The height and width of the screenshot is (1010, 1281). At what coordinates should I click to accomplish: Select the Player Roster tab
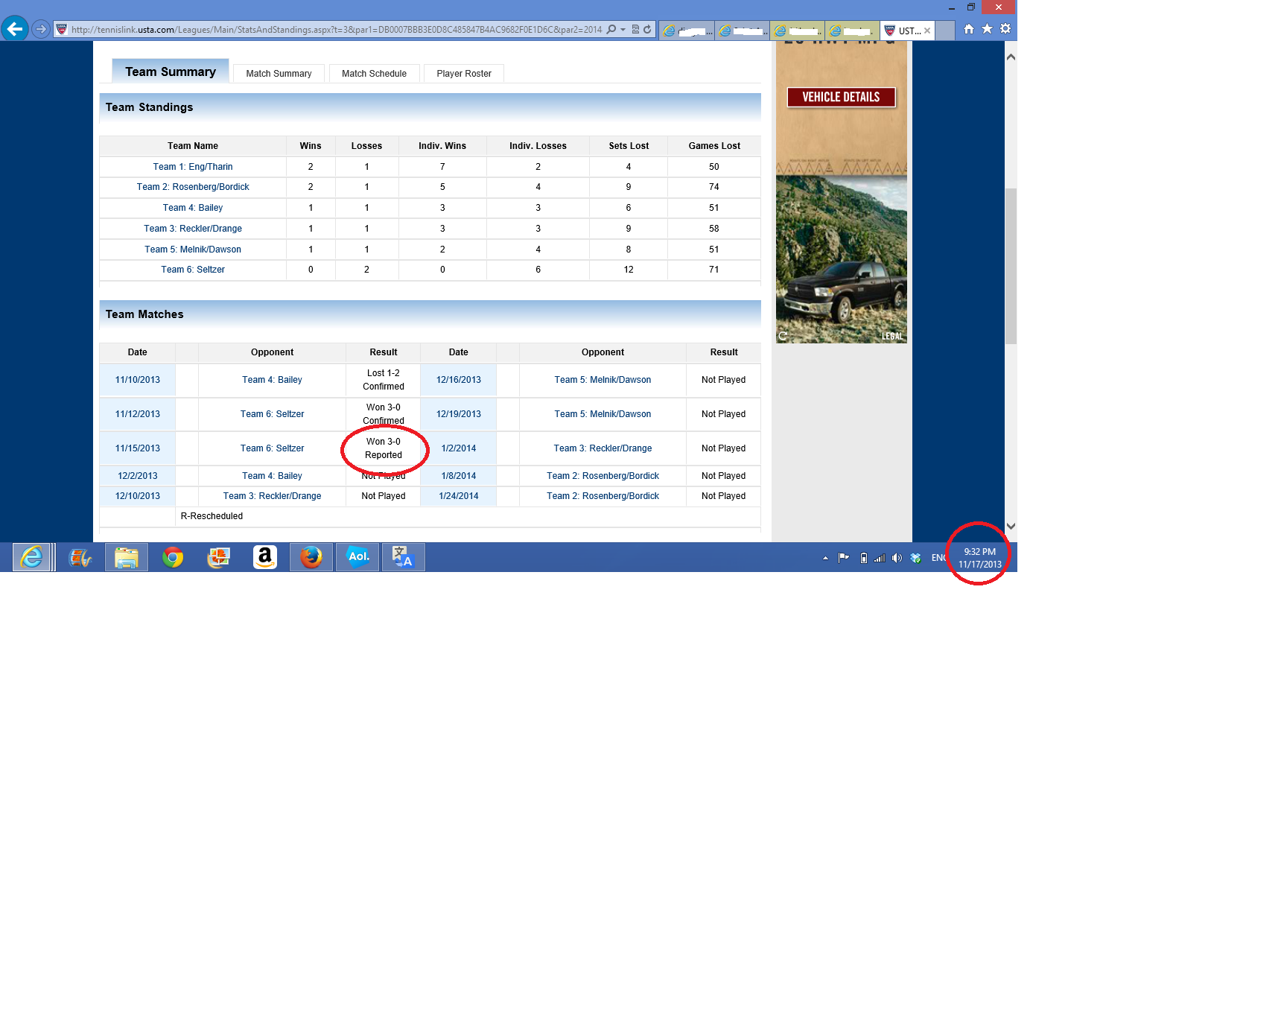click(463, 74)
